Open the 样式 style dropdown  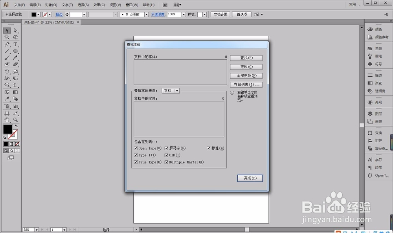[x=204, y=15]
